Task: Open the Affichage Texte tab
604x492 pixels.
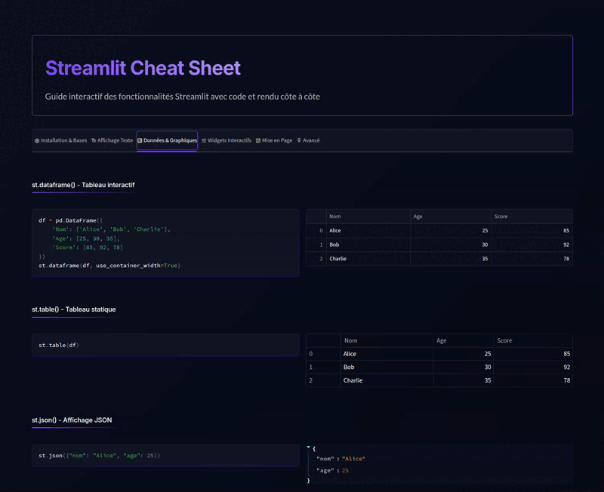Action: (114, 140)
